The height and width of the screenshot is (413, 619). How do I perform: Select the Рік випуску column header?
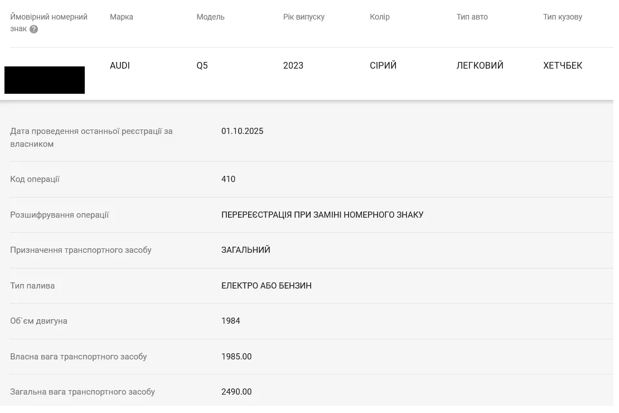tap(303, 17)
